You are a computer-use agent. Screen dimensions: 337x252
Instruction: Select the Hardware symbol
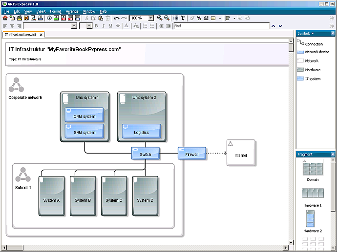coord(309,70)
